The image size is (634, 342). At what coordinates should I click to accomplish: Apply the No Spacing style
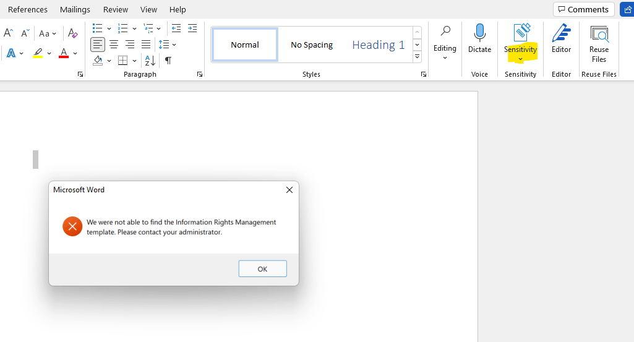(312, 45)
